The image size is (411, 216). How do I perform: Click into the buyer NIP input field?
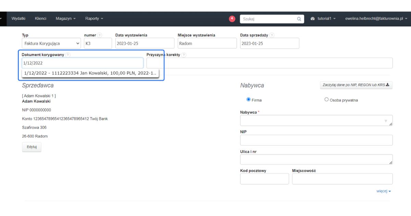coord(316,140)
